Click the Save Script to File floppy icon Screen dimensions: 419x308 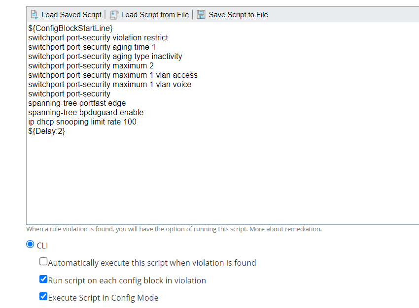click(x=201, y=15)
